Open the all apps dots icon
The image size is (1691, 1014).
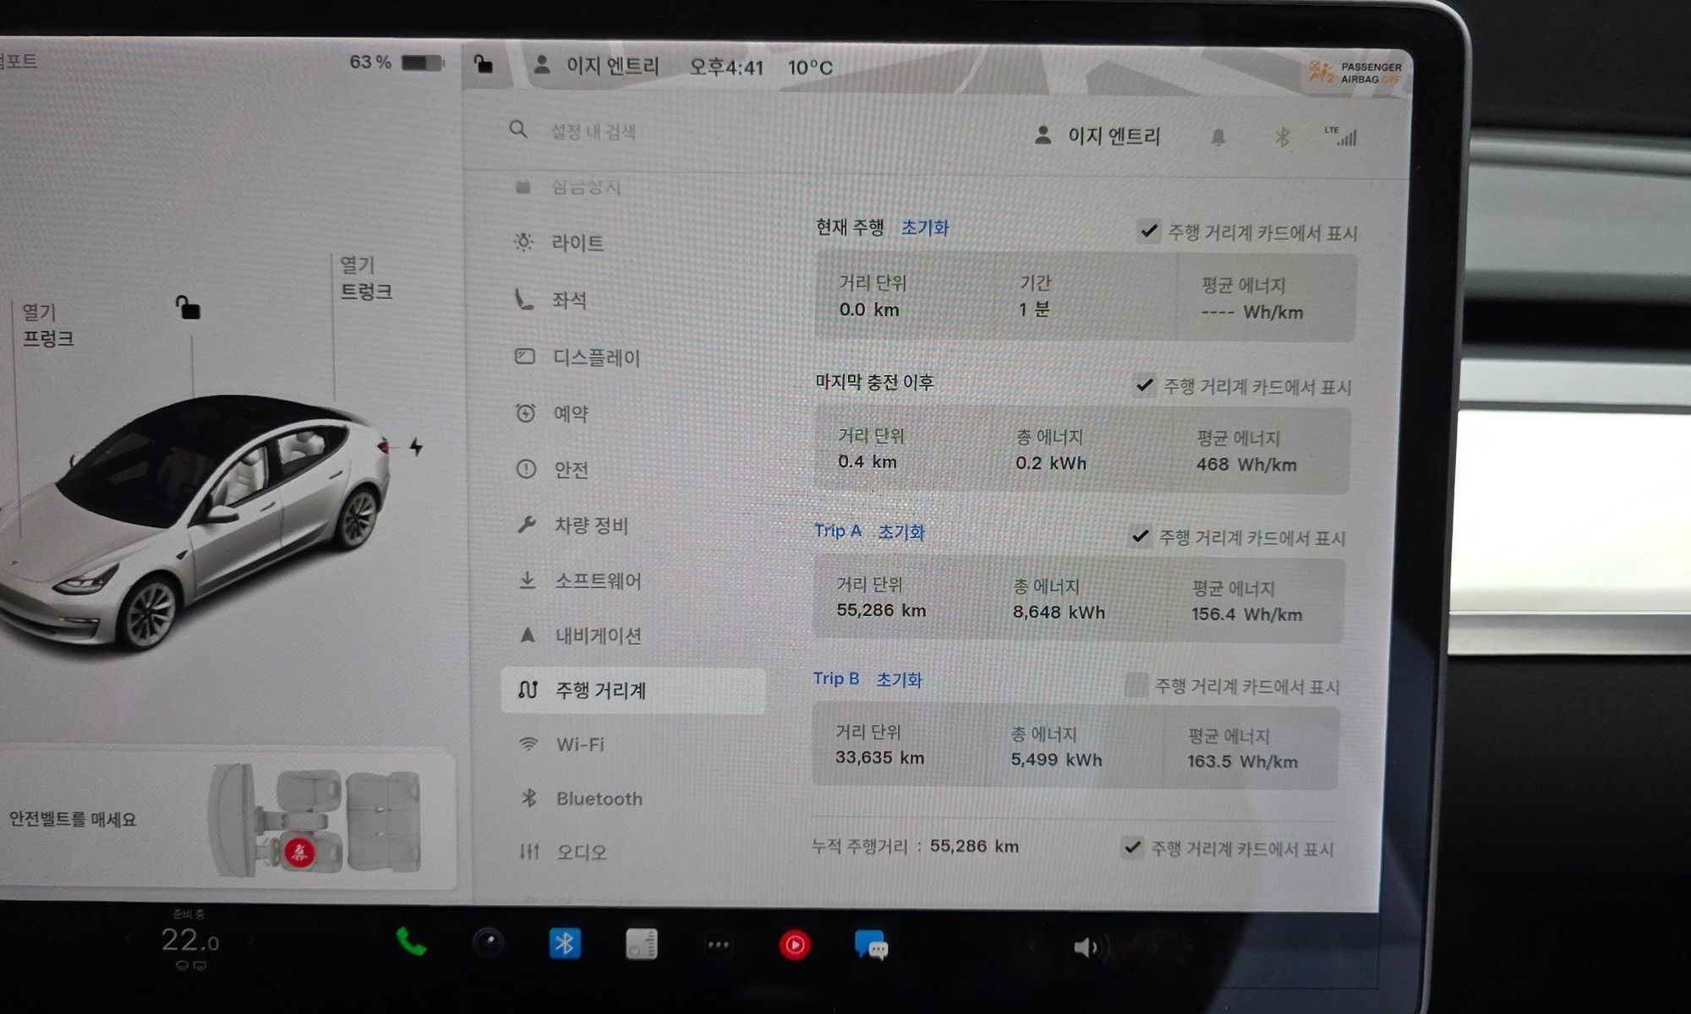pos(718,945)
